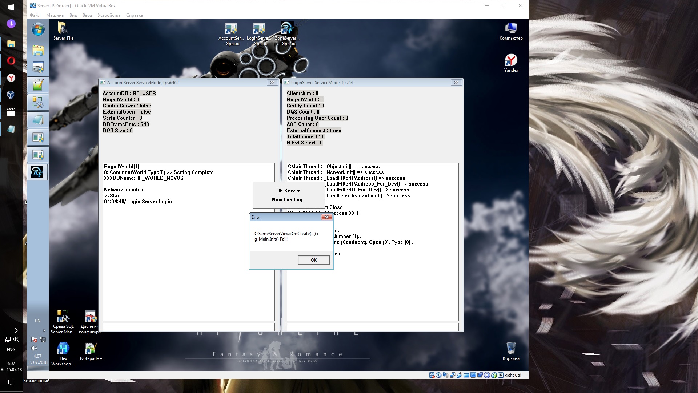Expand hidden guest tray icons arrow

[44, 331]
